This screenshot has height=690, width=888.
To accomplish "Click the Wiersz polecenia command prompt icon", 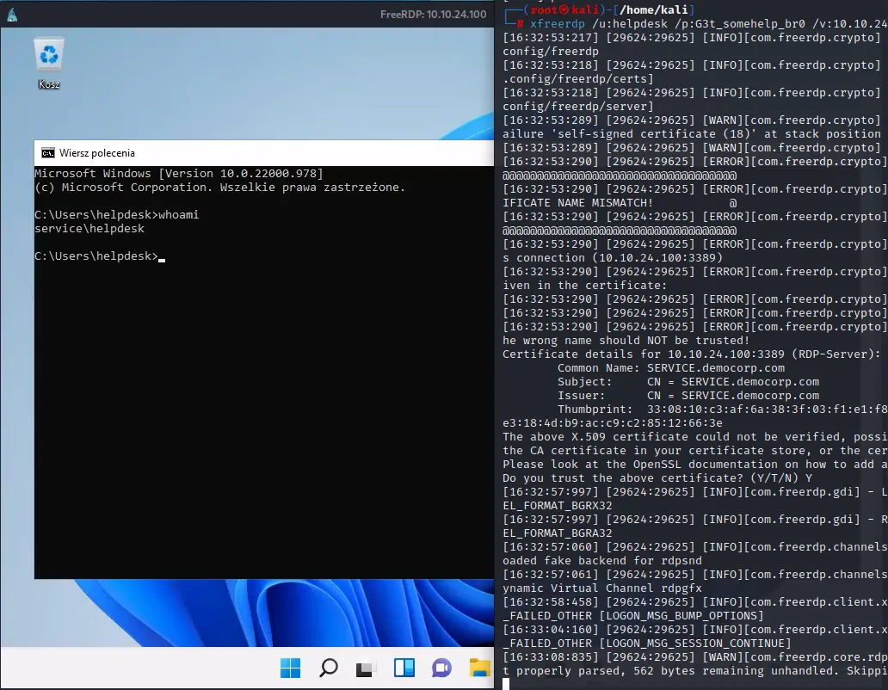I will click(x=48, y=153).
